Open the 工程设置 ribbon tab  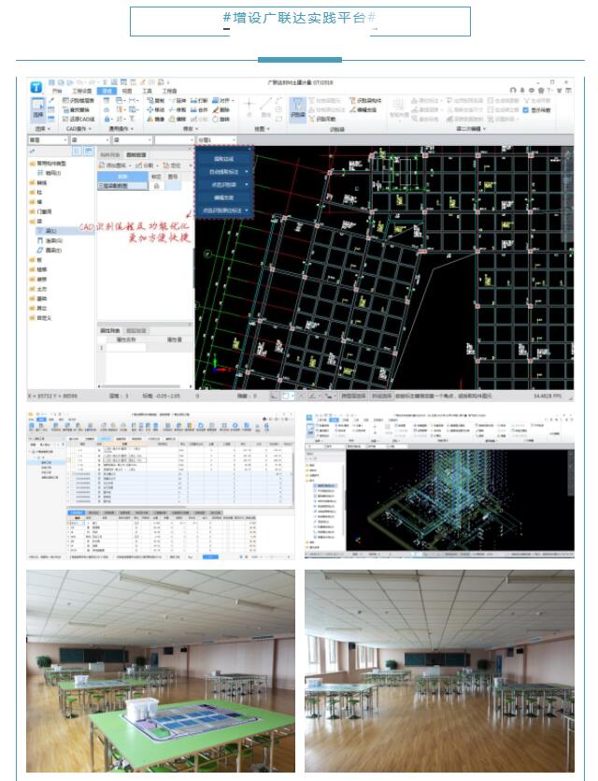[82, 91]
